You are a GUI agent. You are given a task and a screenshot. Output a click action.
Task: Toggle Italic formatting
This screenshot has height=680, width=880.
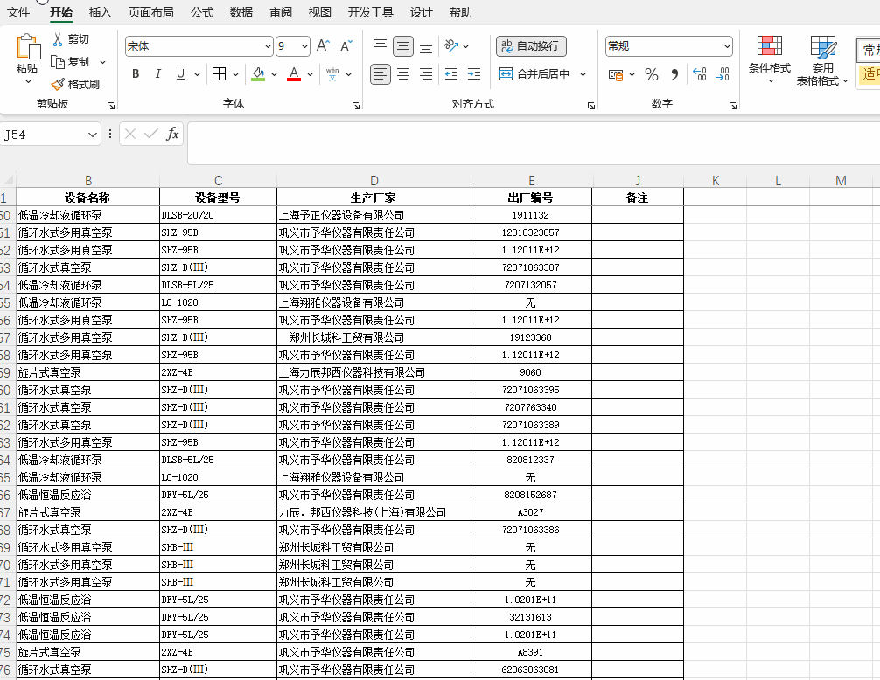click(x=157, y=74)
